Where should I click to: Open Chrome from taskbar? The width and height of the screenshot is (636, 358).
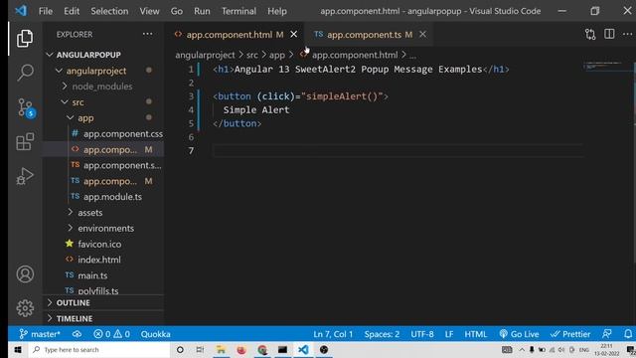262,349
